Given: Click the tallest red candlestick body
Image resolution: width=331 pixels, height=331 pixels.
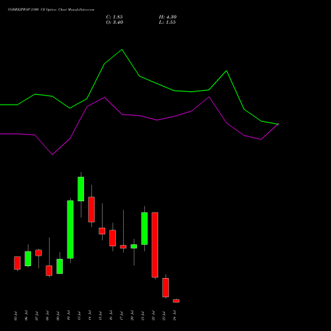Looking at the screenshot, I should (155, 245).
